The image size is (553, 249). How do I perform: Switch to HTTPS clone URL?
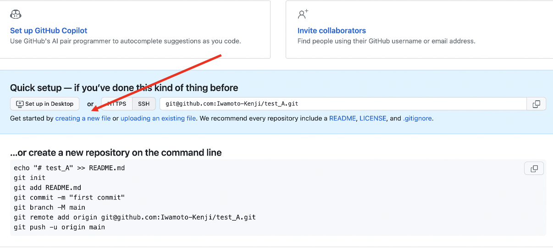[x=117, y=104]
